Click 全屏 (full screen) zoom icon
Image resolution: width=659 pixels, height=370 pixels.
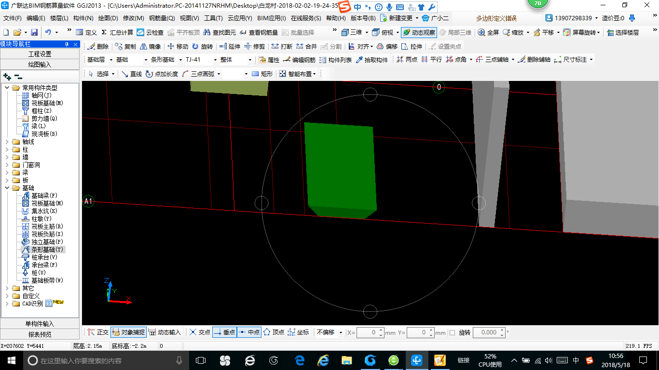click(488, 32)
